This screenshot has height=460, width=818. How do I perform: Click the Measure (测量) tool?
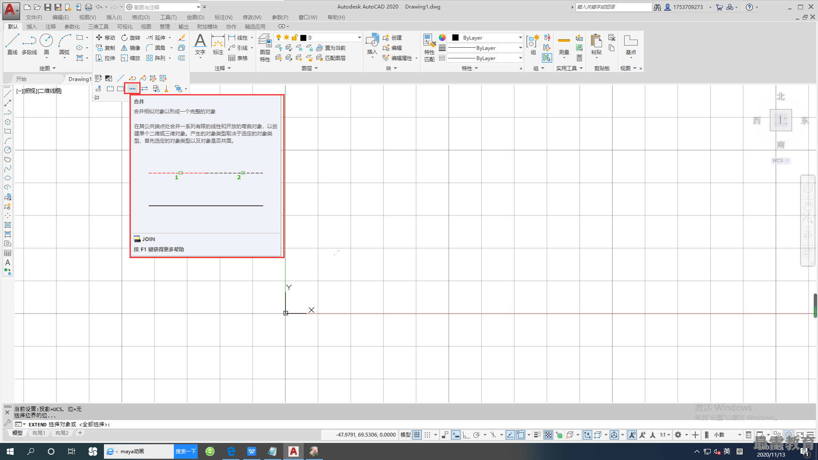pyautogui.click(x=564, y=45)
